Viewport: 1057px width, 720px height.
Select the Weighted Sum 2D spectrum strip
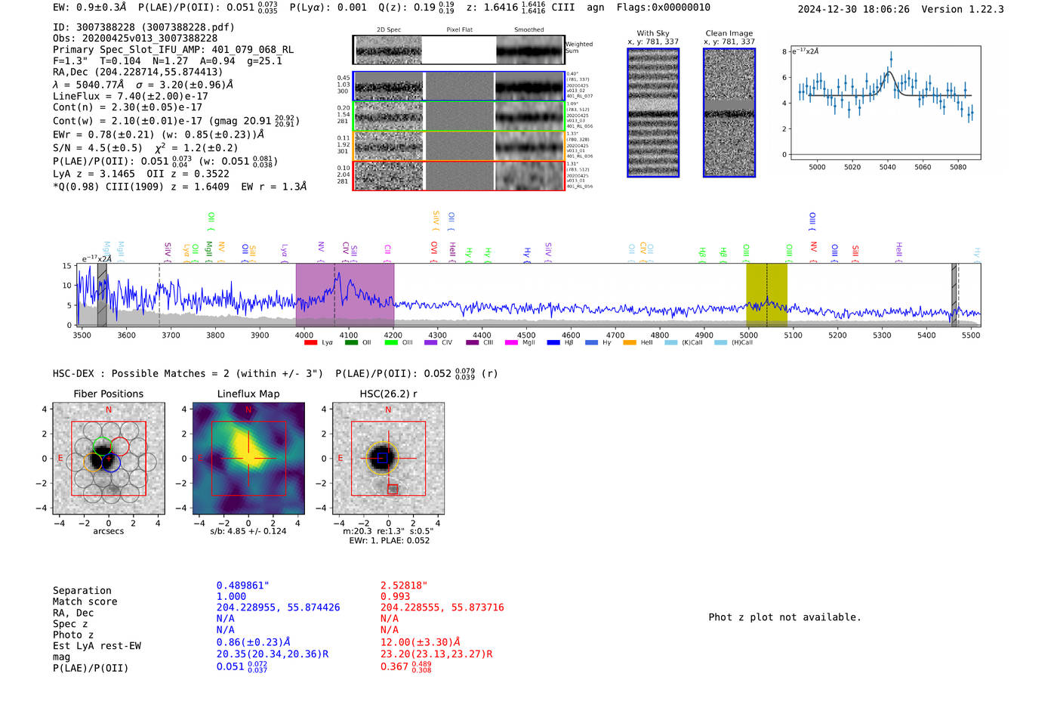pyautogui.click(x=459, y=50)
